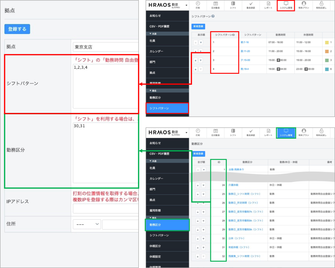
Task: Open the 勤怠承認 checkmark icon on the 勤務区分 screen
Action: [251, 131]
